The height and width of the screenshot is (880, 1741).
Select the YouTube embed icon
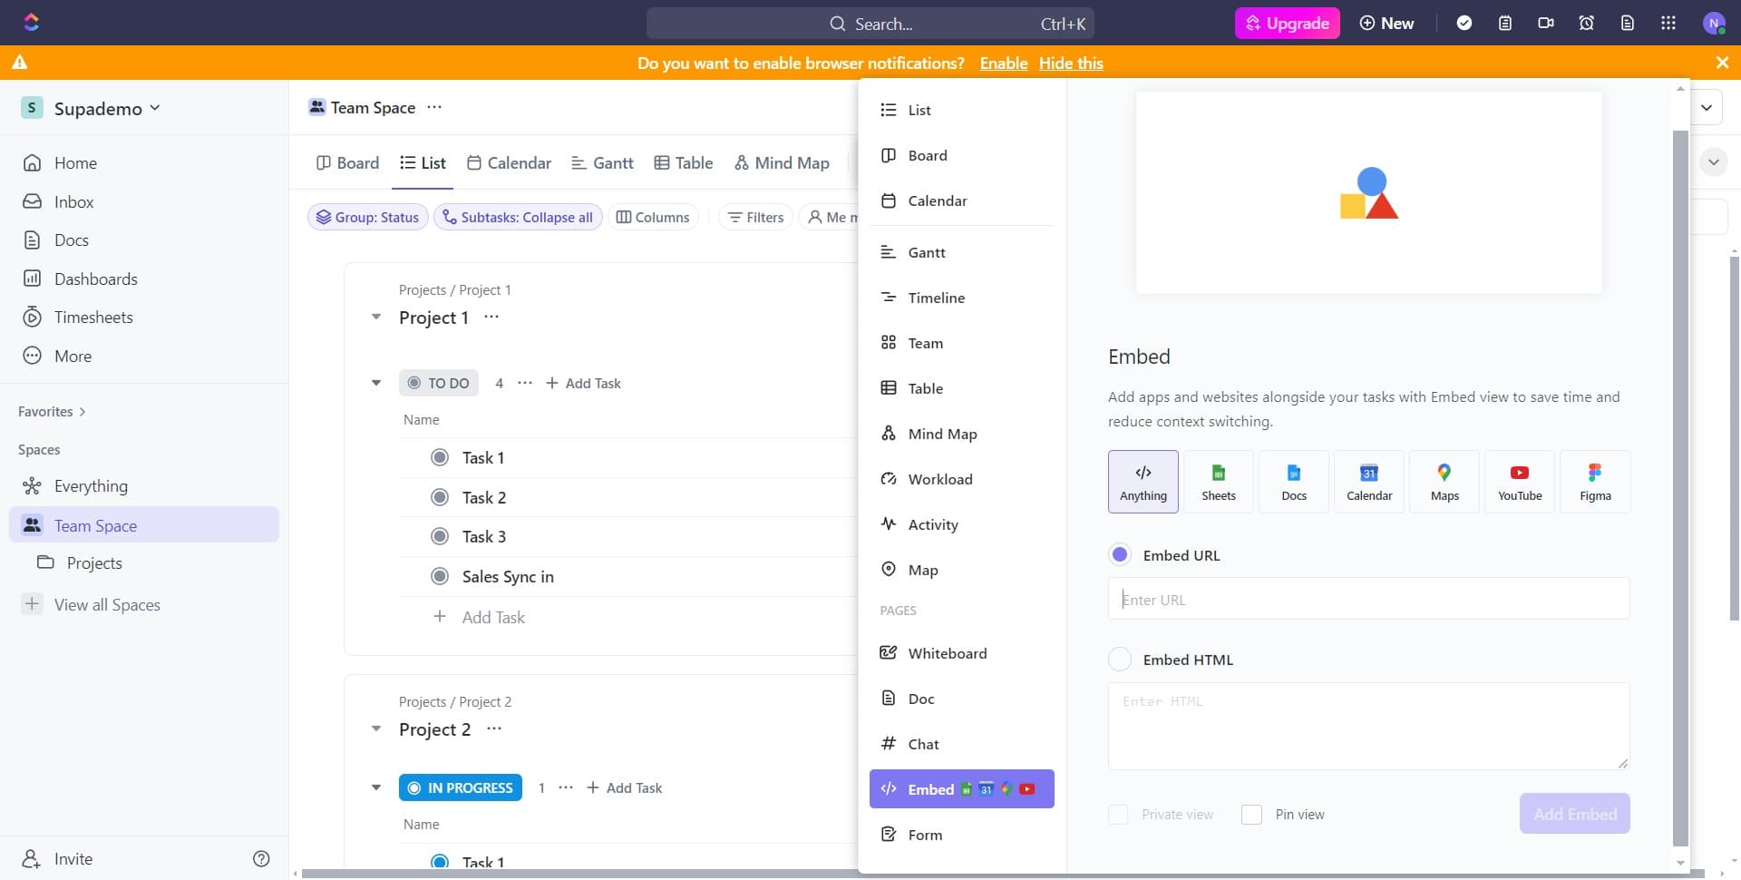pyautogui.click(x=1519, y=482)
